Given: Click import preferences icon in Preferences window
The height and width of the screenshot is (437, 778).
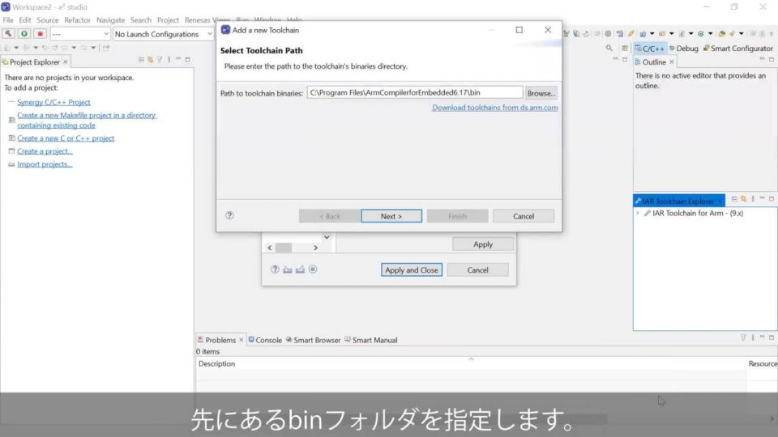Looking at the screenshot, I should tap(287, 269).
